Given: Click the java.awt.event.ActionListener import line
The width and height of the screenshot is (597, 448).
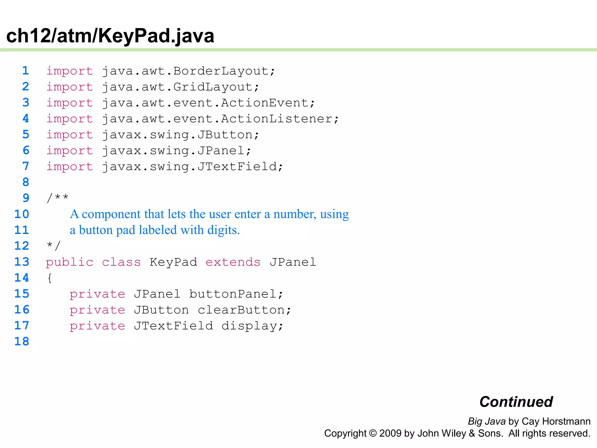Looking at the screenshot, I should (193, 119).
